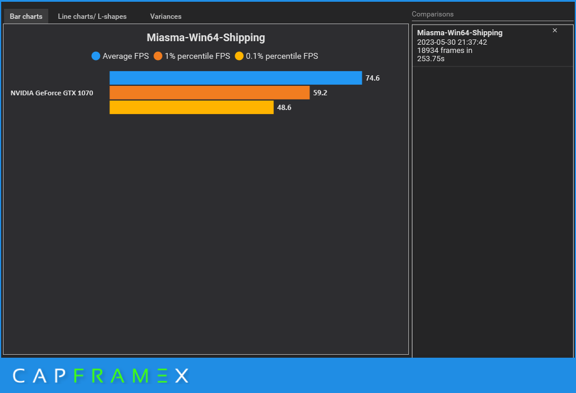Remove the Miasma-Win64-Shipping comparison with the X
Screen dimensions: 576x393
[555, 31]
